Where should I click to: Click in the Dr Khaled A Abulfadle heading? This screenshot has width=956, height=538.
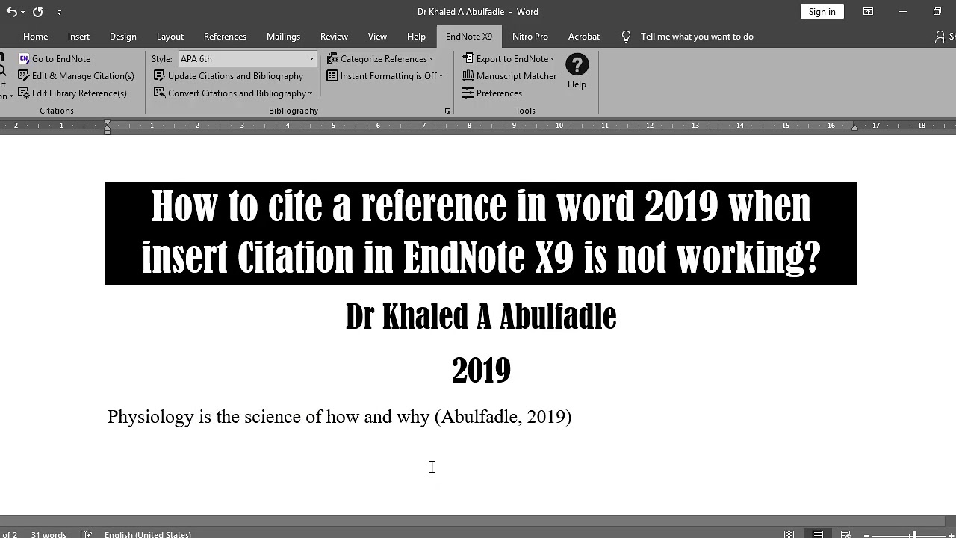coord(481,317)
